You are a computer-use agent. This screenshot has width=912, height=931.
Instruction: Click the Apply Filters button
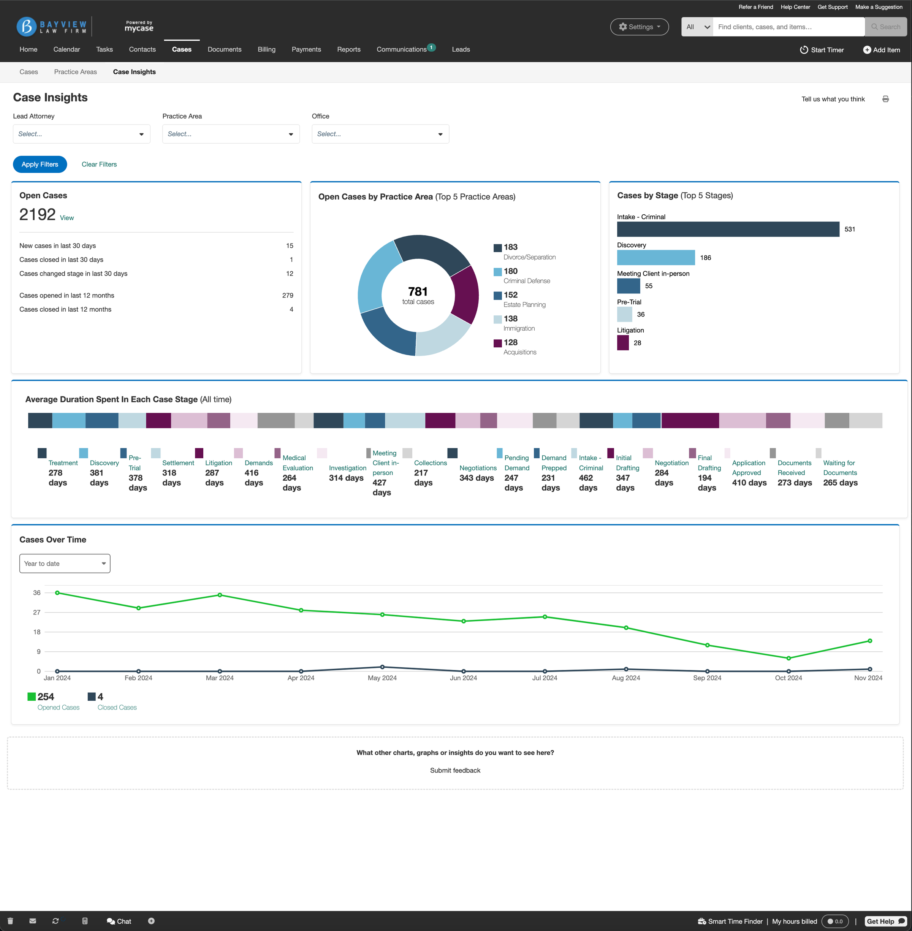coord(39,164)
